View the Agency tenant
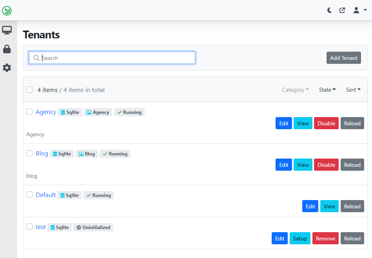The height and width of the screenshot is (258, 372). 303,123
